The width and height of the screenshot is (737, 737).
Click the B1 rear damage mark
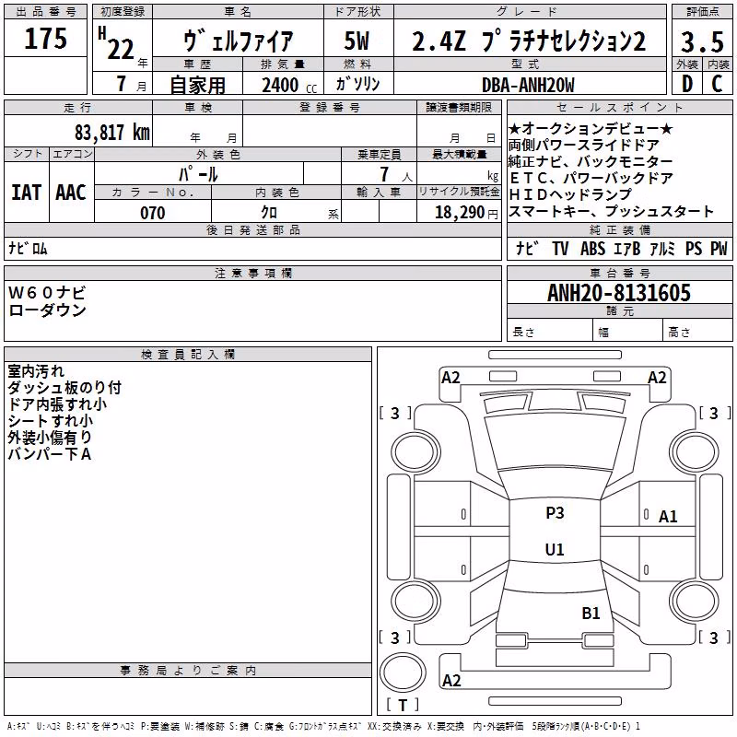point(591,614)
